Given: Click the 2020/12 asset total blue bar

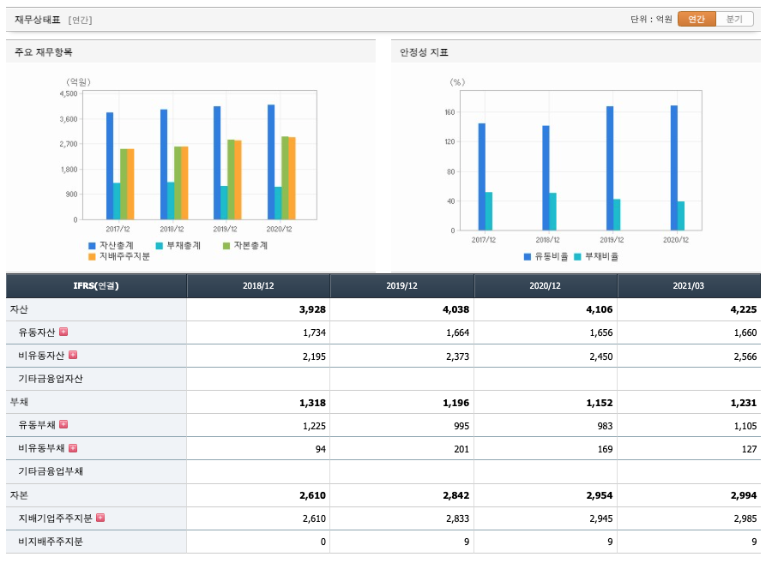Looking at the screenshot, I should tap(271, 162).
